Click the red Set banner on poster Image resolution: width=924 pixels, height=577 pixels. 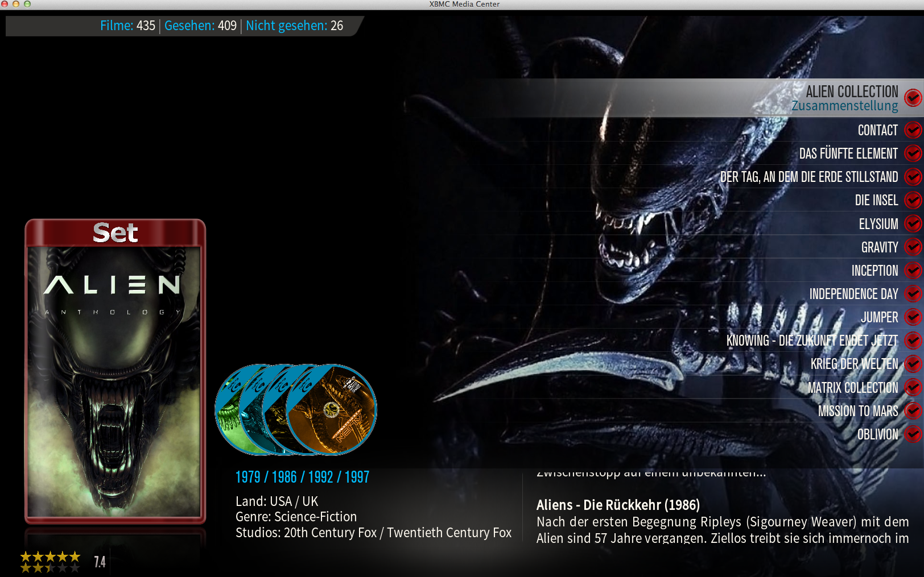(x=115, y=233)
